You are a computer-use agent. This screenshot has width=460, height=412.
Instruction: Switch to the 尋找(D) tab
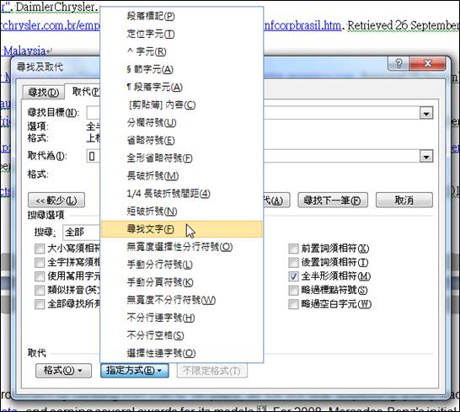point(44,93)
